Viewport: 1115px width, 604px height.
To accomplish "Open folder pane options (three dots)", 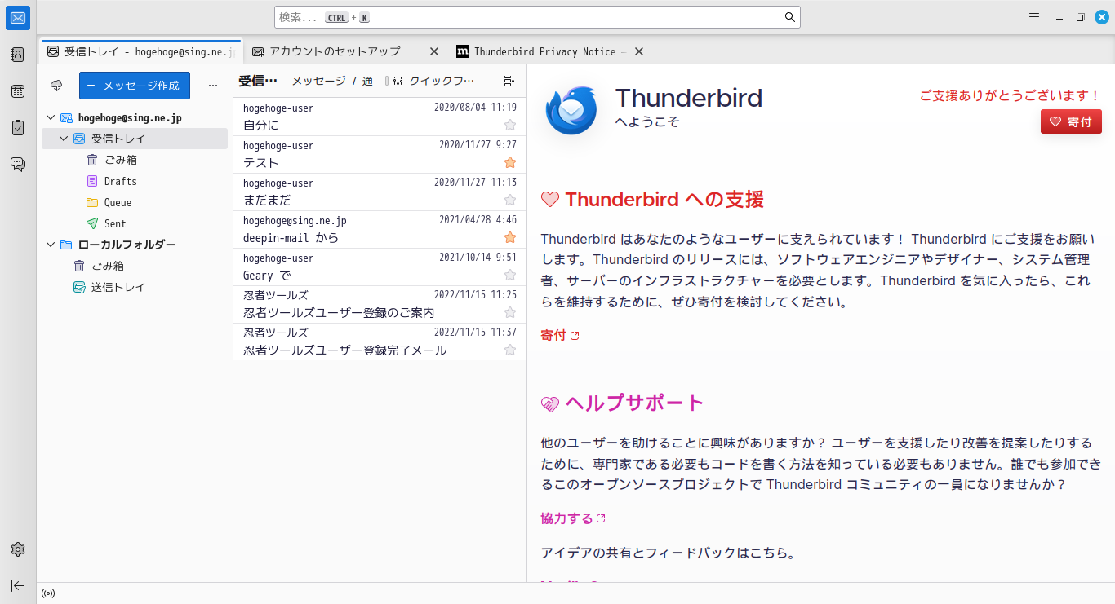I will [213, 85].
